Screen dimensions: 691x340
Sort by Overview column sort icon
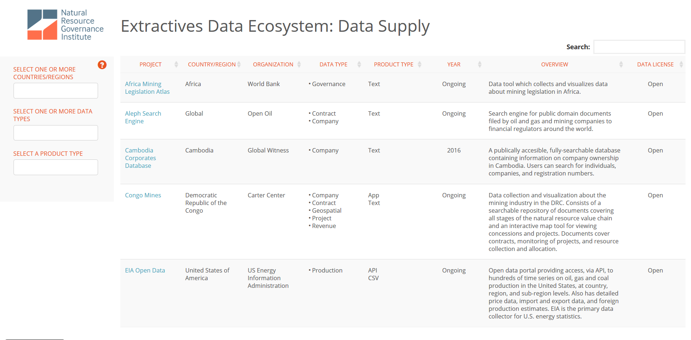(x=621, y=65)
